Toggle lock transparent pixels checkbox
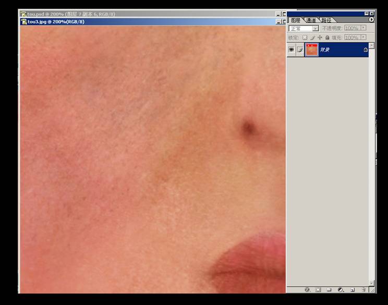 [x=305, y=38]
